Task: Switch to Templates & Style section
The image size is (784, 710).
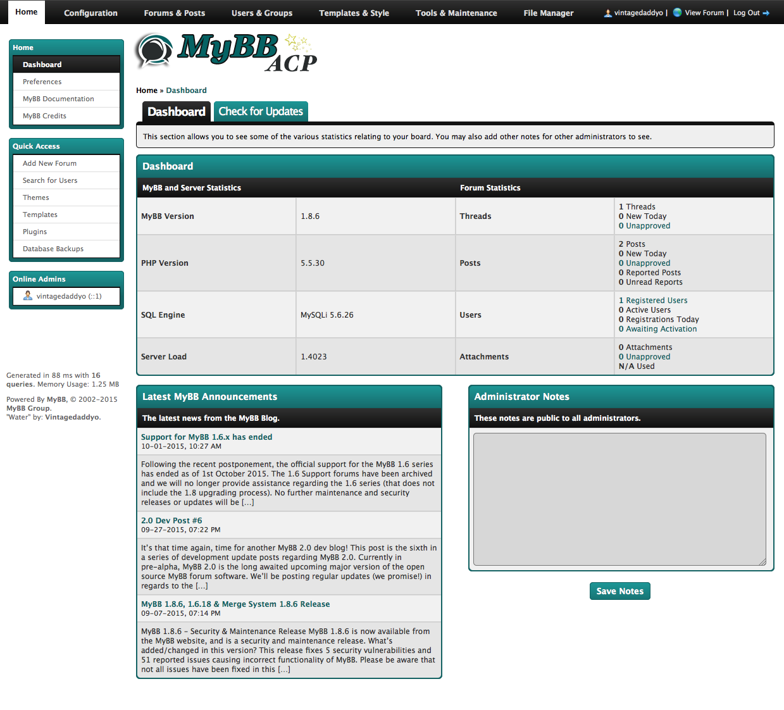Action: [354, 13]
